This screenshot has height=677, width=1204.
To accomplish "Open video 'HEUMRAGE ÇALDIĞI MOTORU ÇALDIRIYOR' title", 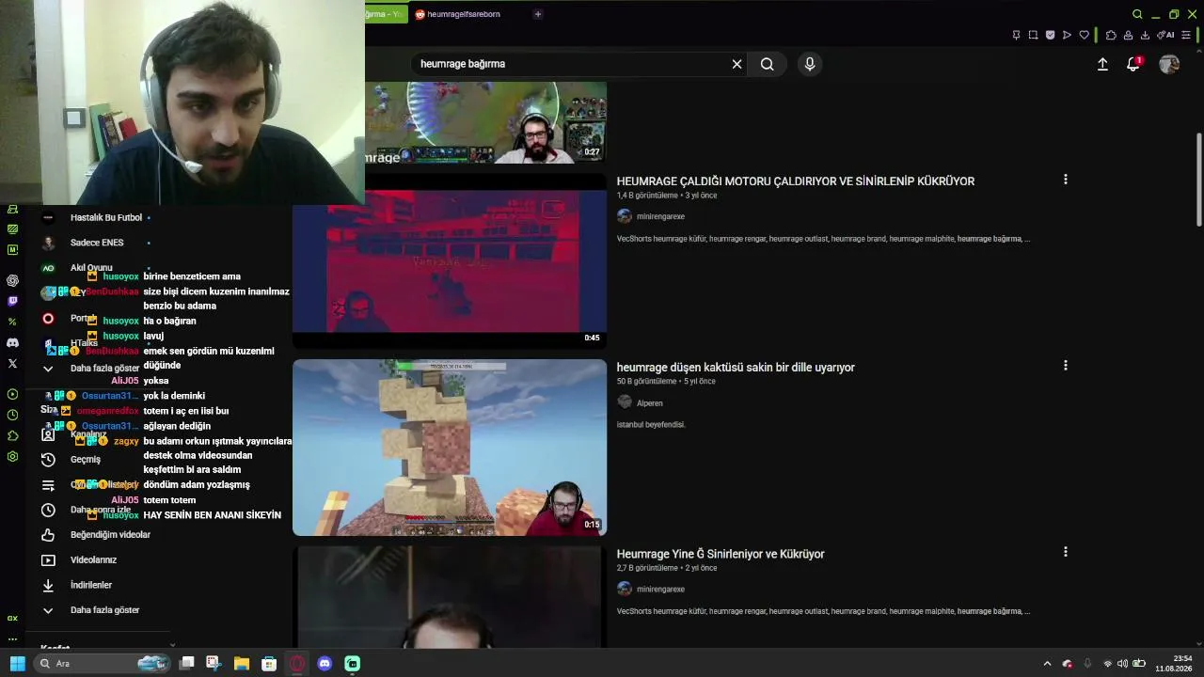I will [796, 181].
